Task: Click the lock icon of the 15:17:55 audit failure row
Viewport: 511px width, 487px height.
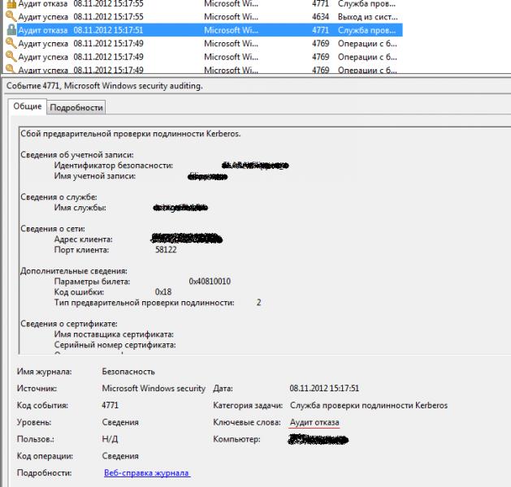Action: 11,4
